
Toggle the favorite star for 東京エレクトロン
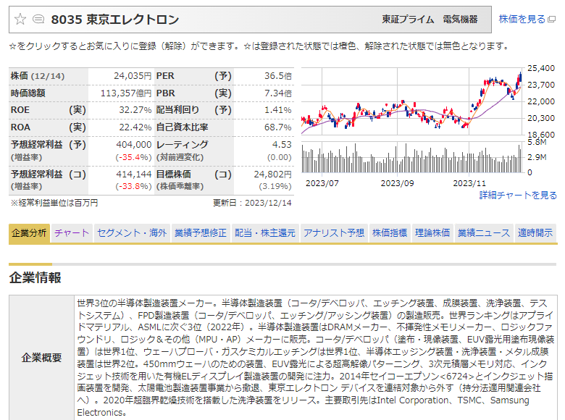20,20
